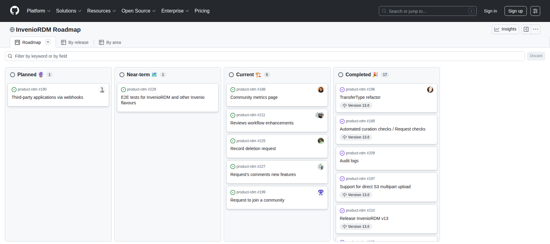The height and width of the screenshot is (244, 550).
Task: Open Request to join a community issue
Action: tap(257, 200)
